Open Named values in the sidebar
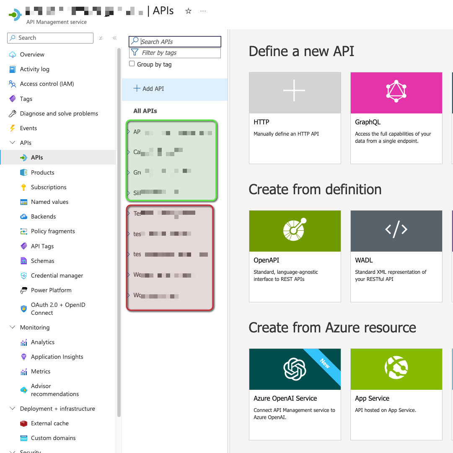 click(49, 202)
